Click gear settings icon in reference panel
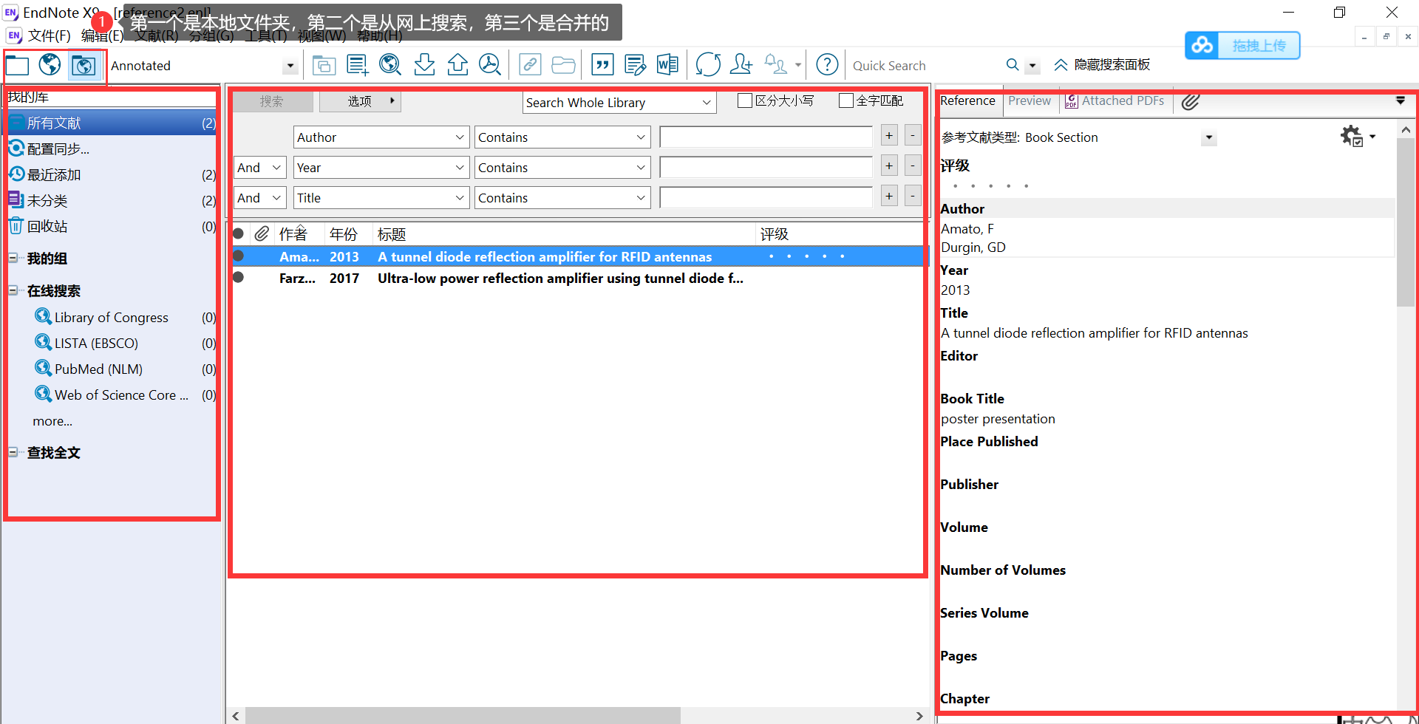 (1352, 136)
